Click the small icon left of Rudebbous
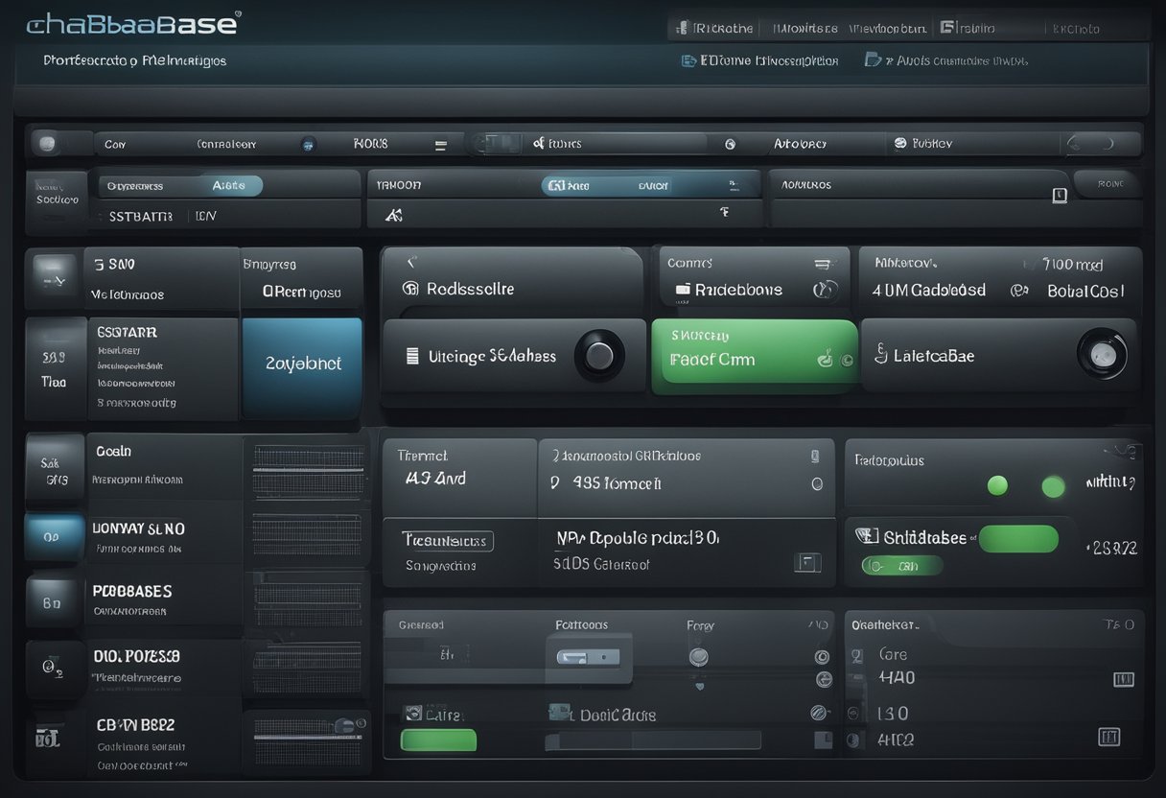 (682, 290)
